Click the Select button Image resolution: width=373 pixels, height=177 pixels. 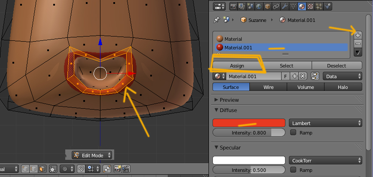coord(286,65)
